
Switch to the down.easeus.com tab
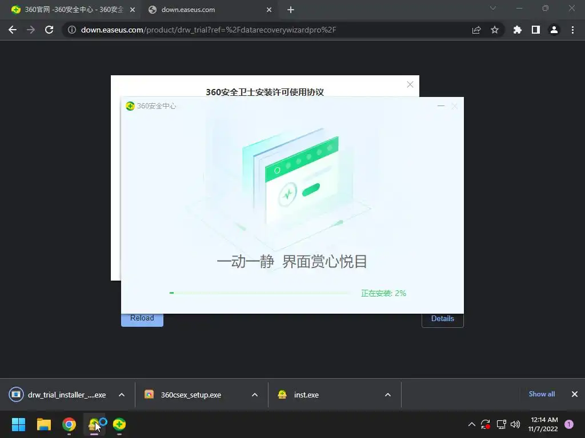[209, 10]
